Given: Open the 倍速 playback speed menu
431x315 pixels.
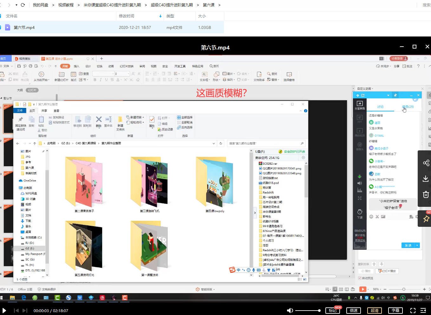Looking at the screenshot, I should [x=354, y=311].
